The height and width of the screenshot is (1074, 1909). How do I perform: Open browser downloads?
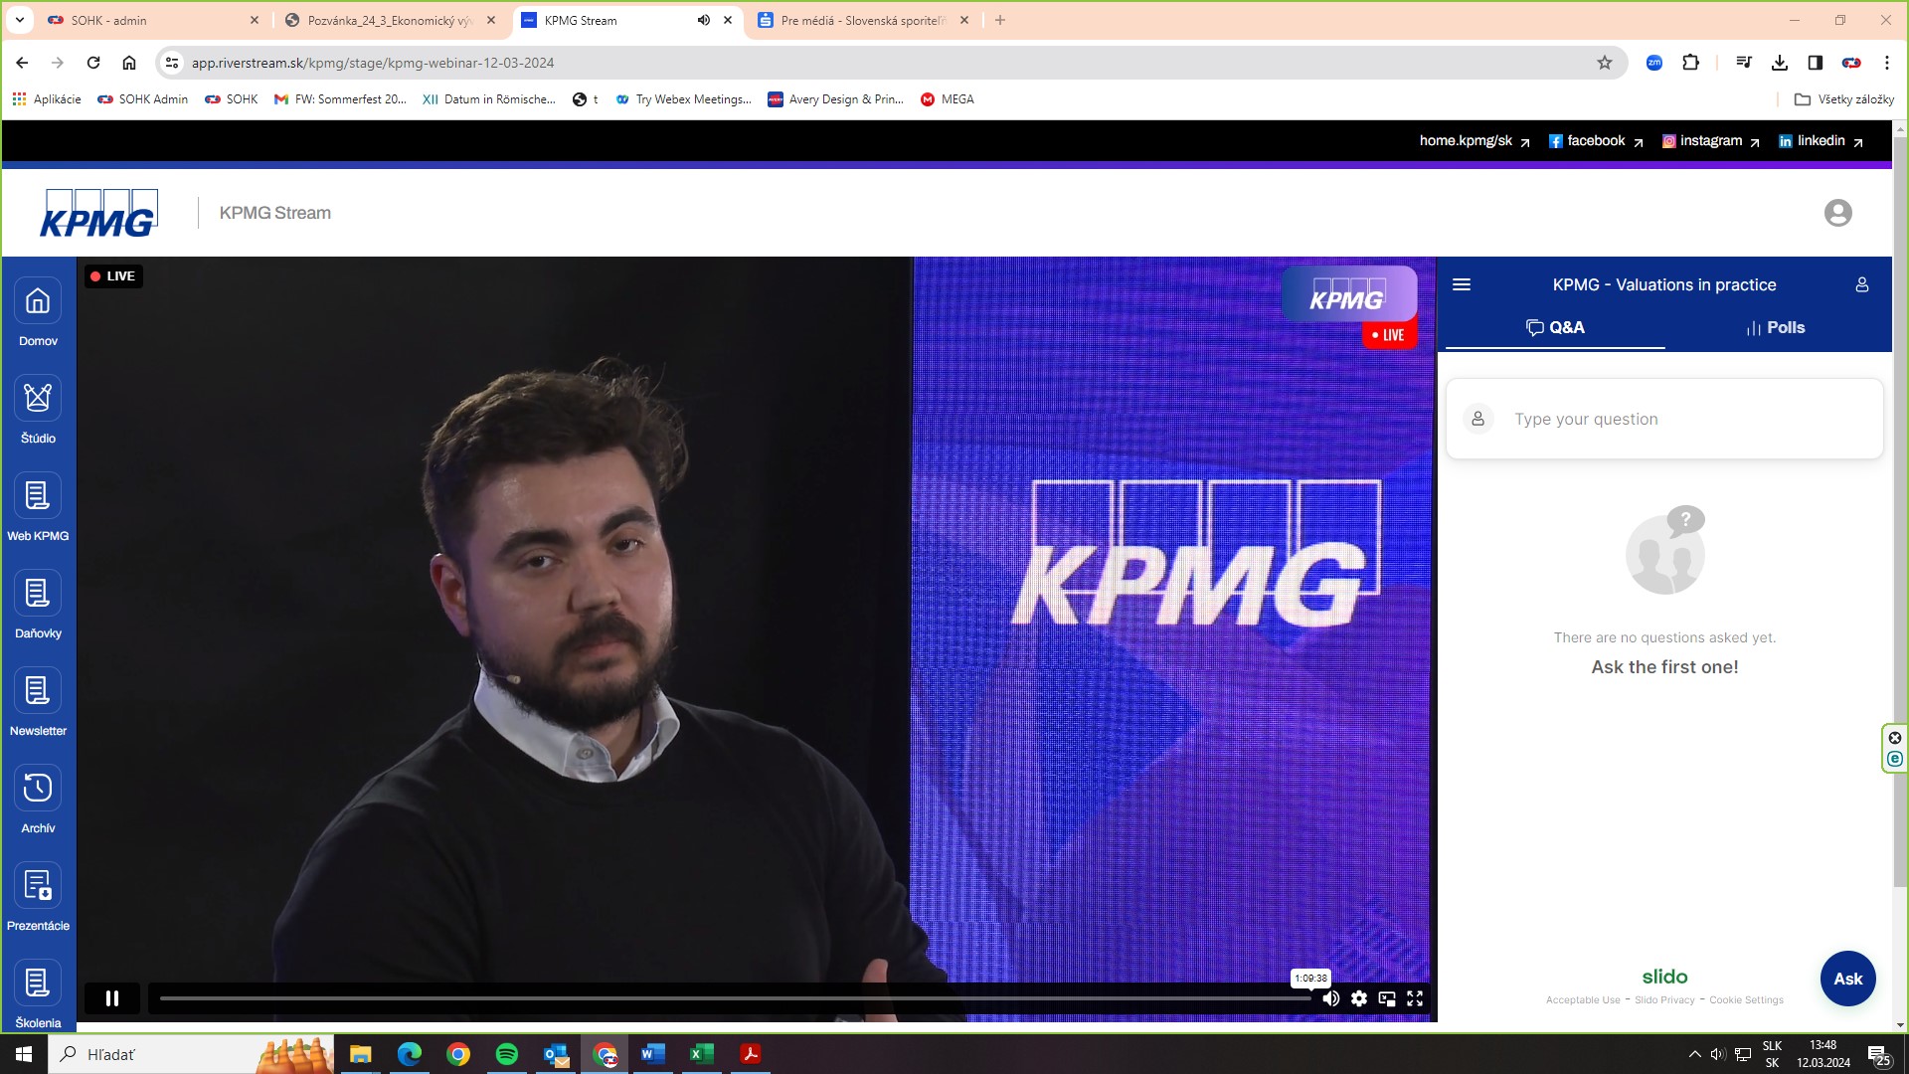point(1780,63)
